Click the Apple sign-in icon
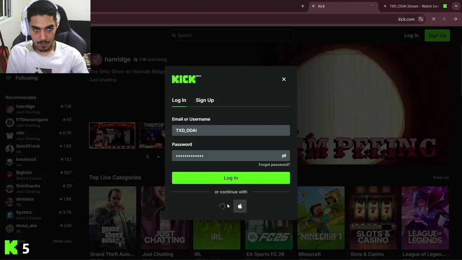 click(x=240, y=206)
